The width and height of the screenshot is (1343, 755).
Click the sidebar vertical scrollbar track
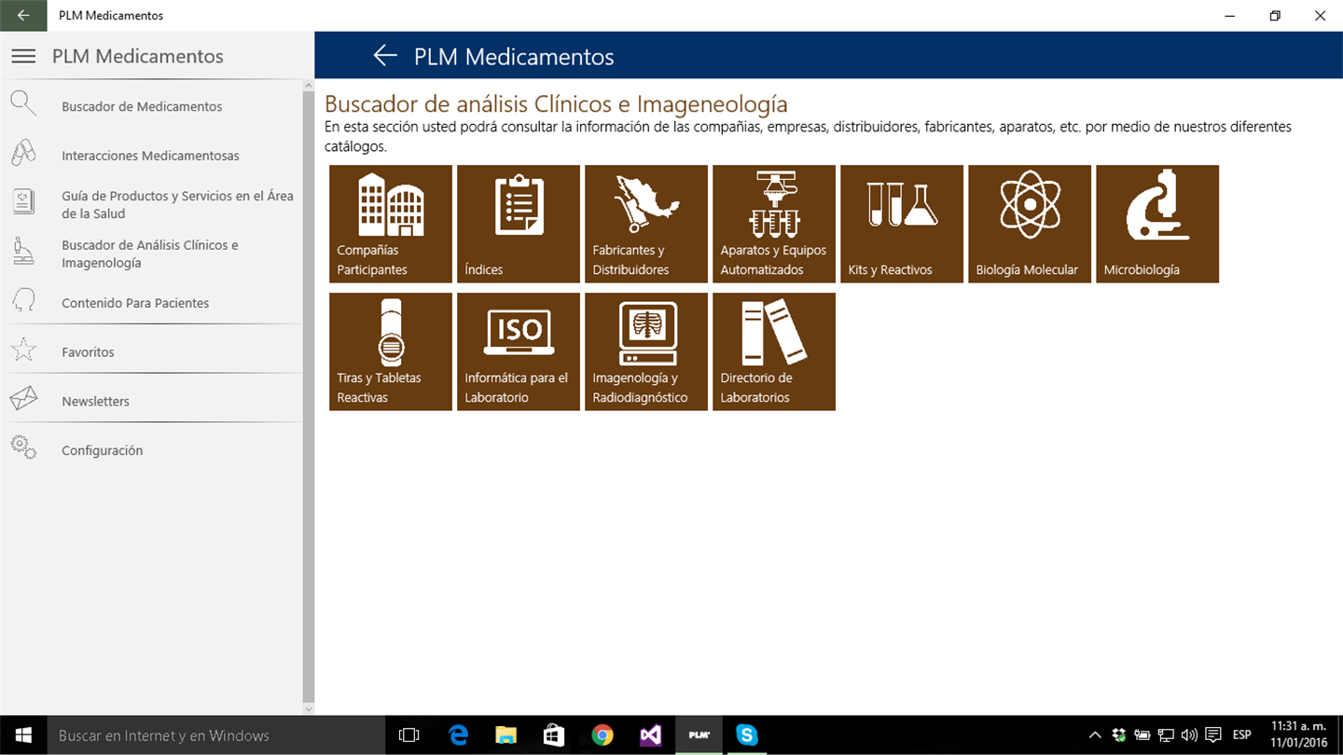coord(309,397)
